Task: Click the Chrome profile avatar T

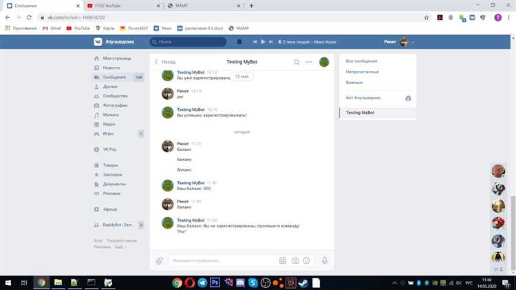Action: (498, 17)
